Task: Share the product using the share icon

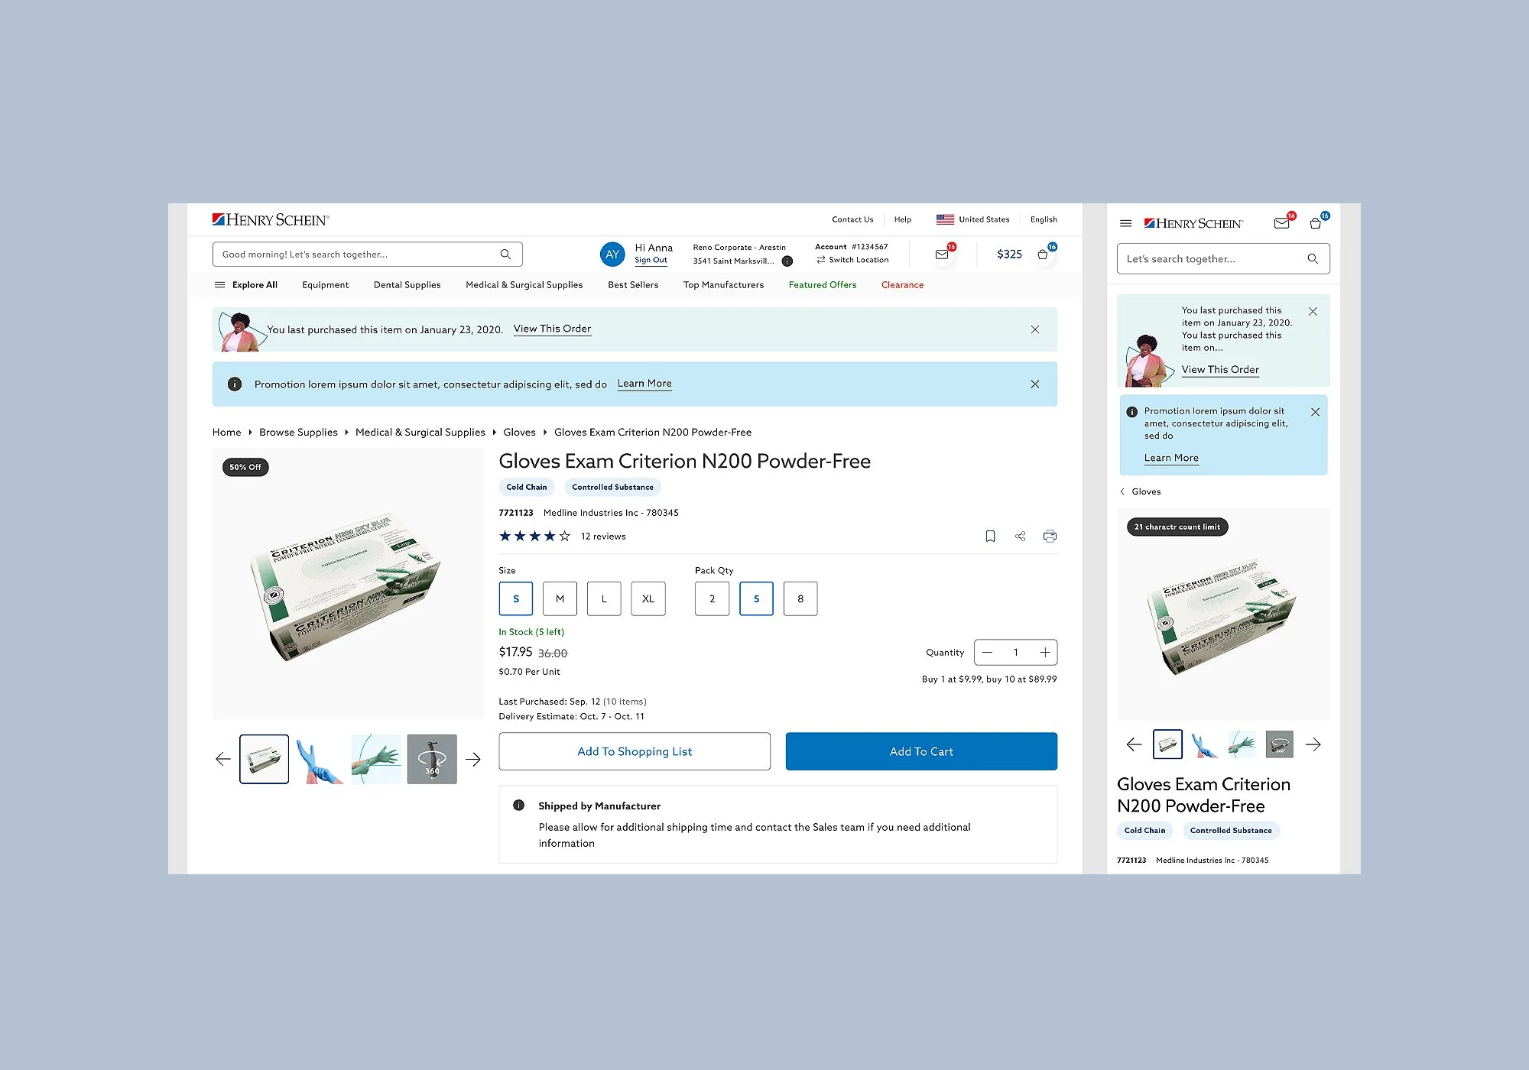Action: click(x=1020, y=537)
